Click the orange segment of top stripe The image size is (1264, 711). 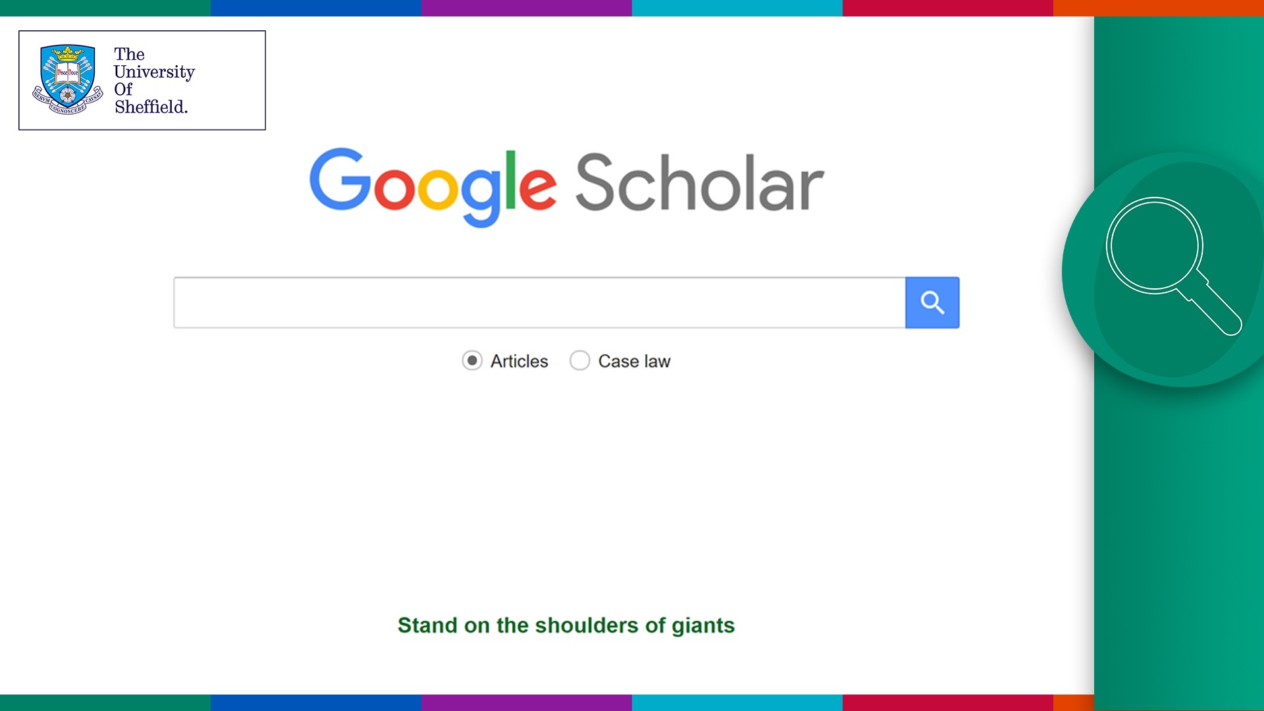pyautogui.click(x=1159, y=8)
